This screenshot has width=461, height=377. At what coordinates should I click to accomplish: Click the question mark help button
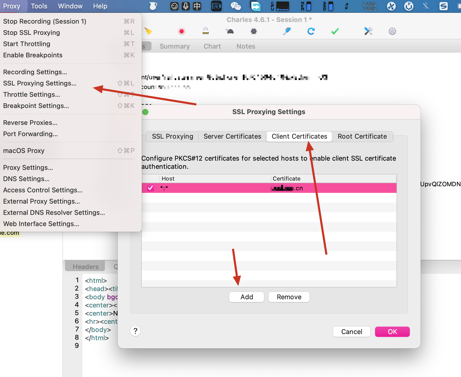tap(135, 331)
